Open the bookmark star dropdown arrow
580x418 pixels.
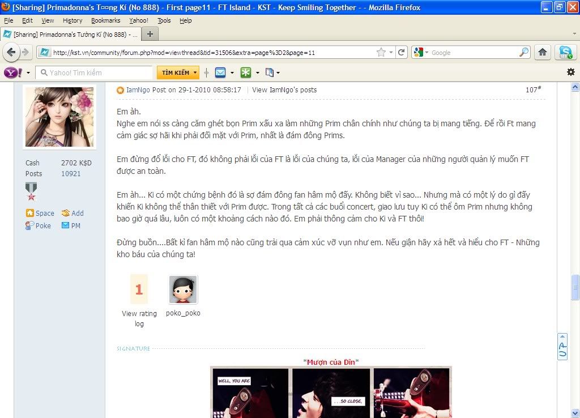pos(391,53)
